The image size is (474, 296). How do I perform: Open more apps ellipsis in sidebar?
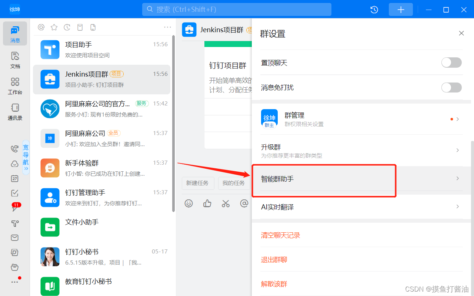[14, 282]
